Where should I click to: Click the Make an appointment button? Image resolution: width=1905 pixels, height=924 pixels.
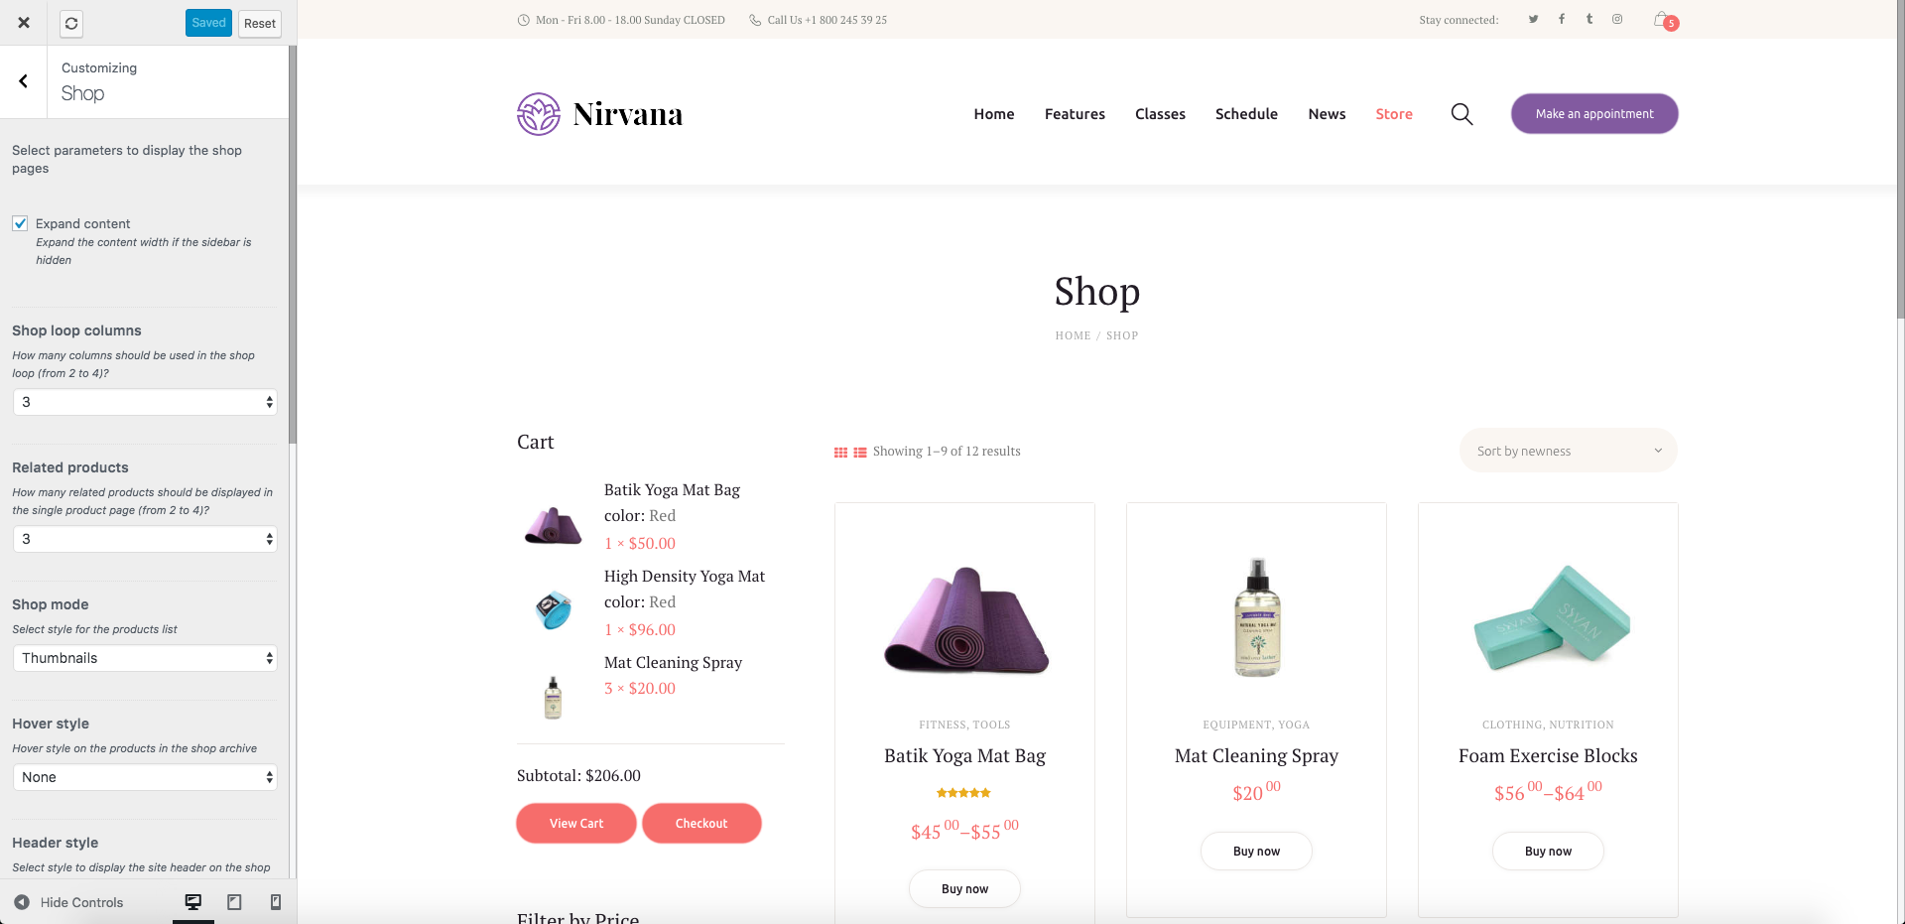(x=1594, y=114)
